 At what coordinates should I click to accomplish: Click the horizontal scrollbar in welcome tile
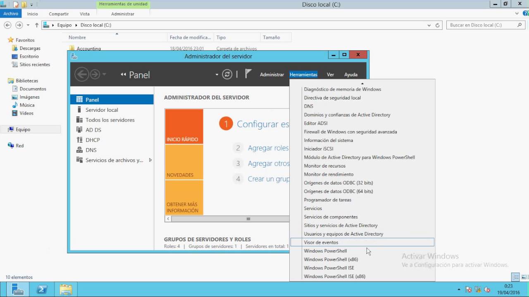tap(248, 219)
